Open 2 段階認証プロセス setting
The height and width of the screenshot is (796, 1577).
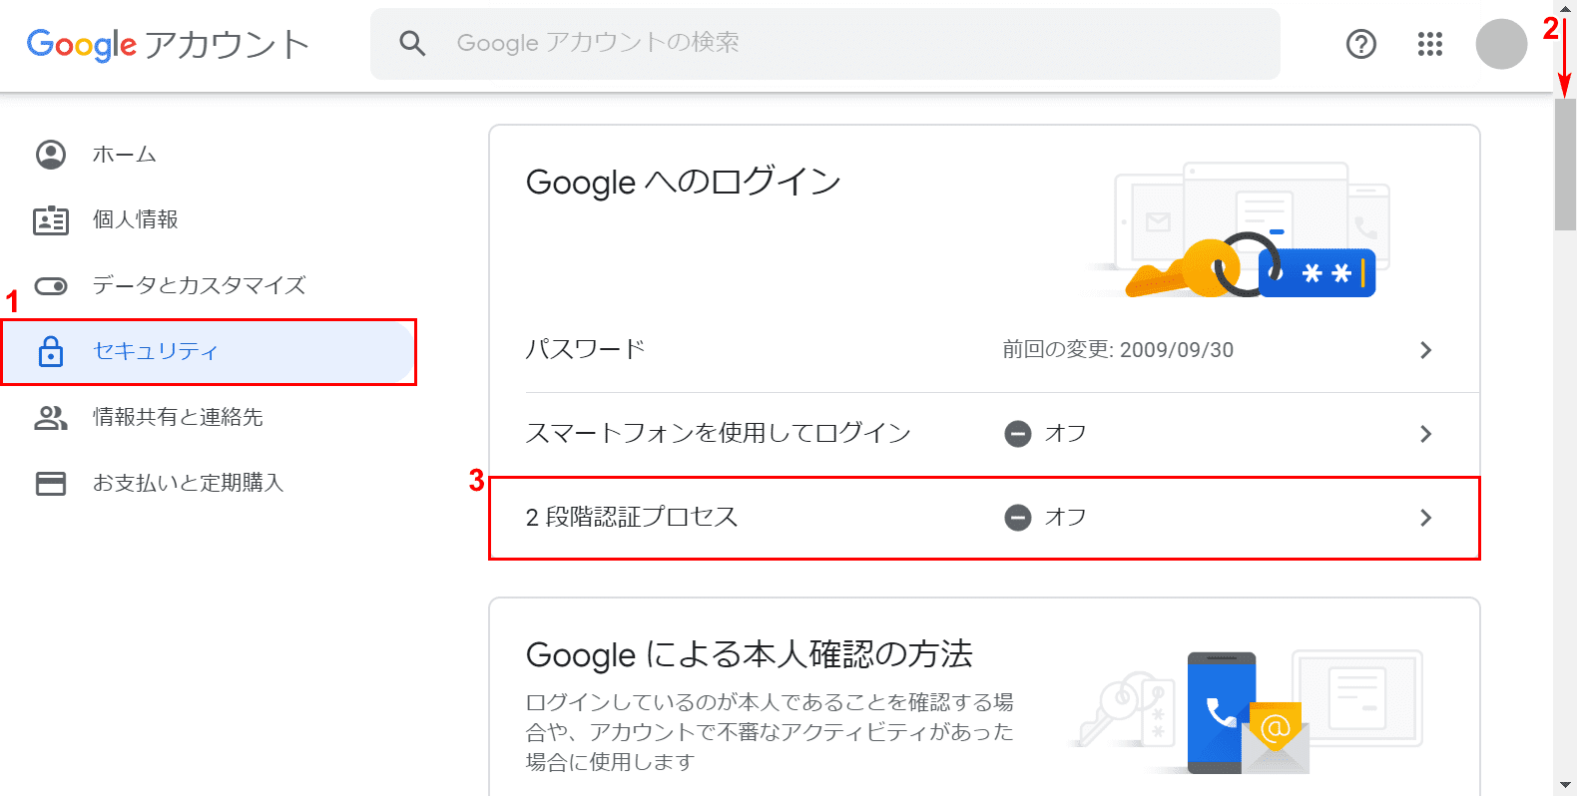pyautogui.click(x=984, y=518)
